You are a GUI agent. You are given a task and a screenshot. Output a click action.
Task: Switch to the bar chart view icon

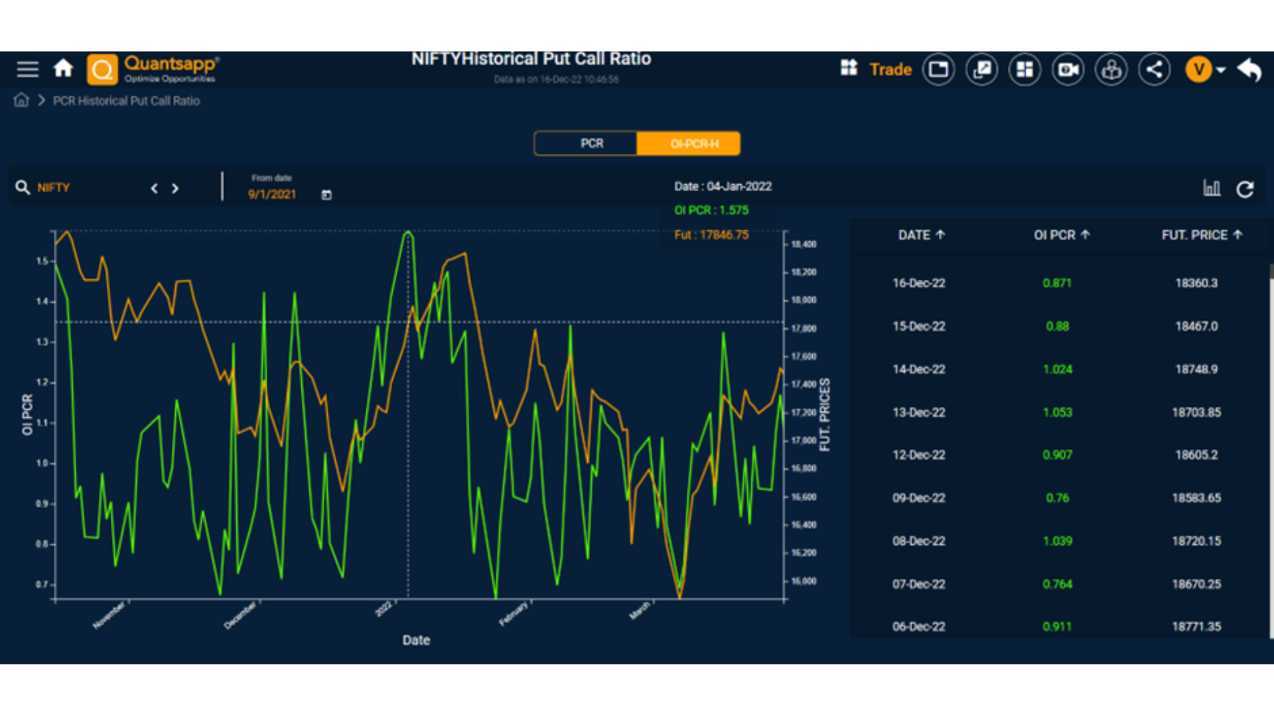point(1212,188)
